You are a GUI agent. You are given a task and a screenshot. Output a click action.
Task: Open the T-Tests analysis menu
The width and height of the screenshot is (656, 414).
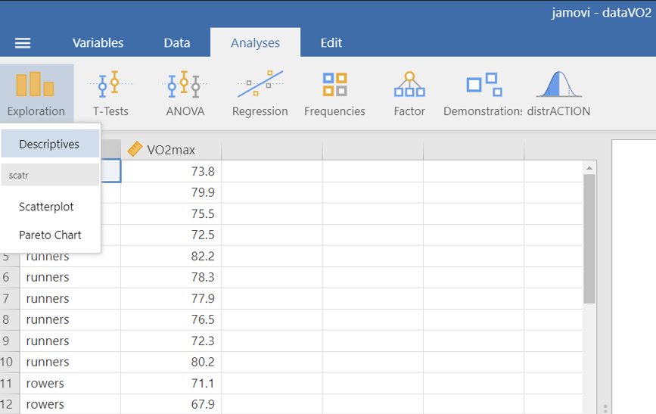tap(110, 93)
